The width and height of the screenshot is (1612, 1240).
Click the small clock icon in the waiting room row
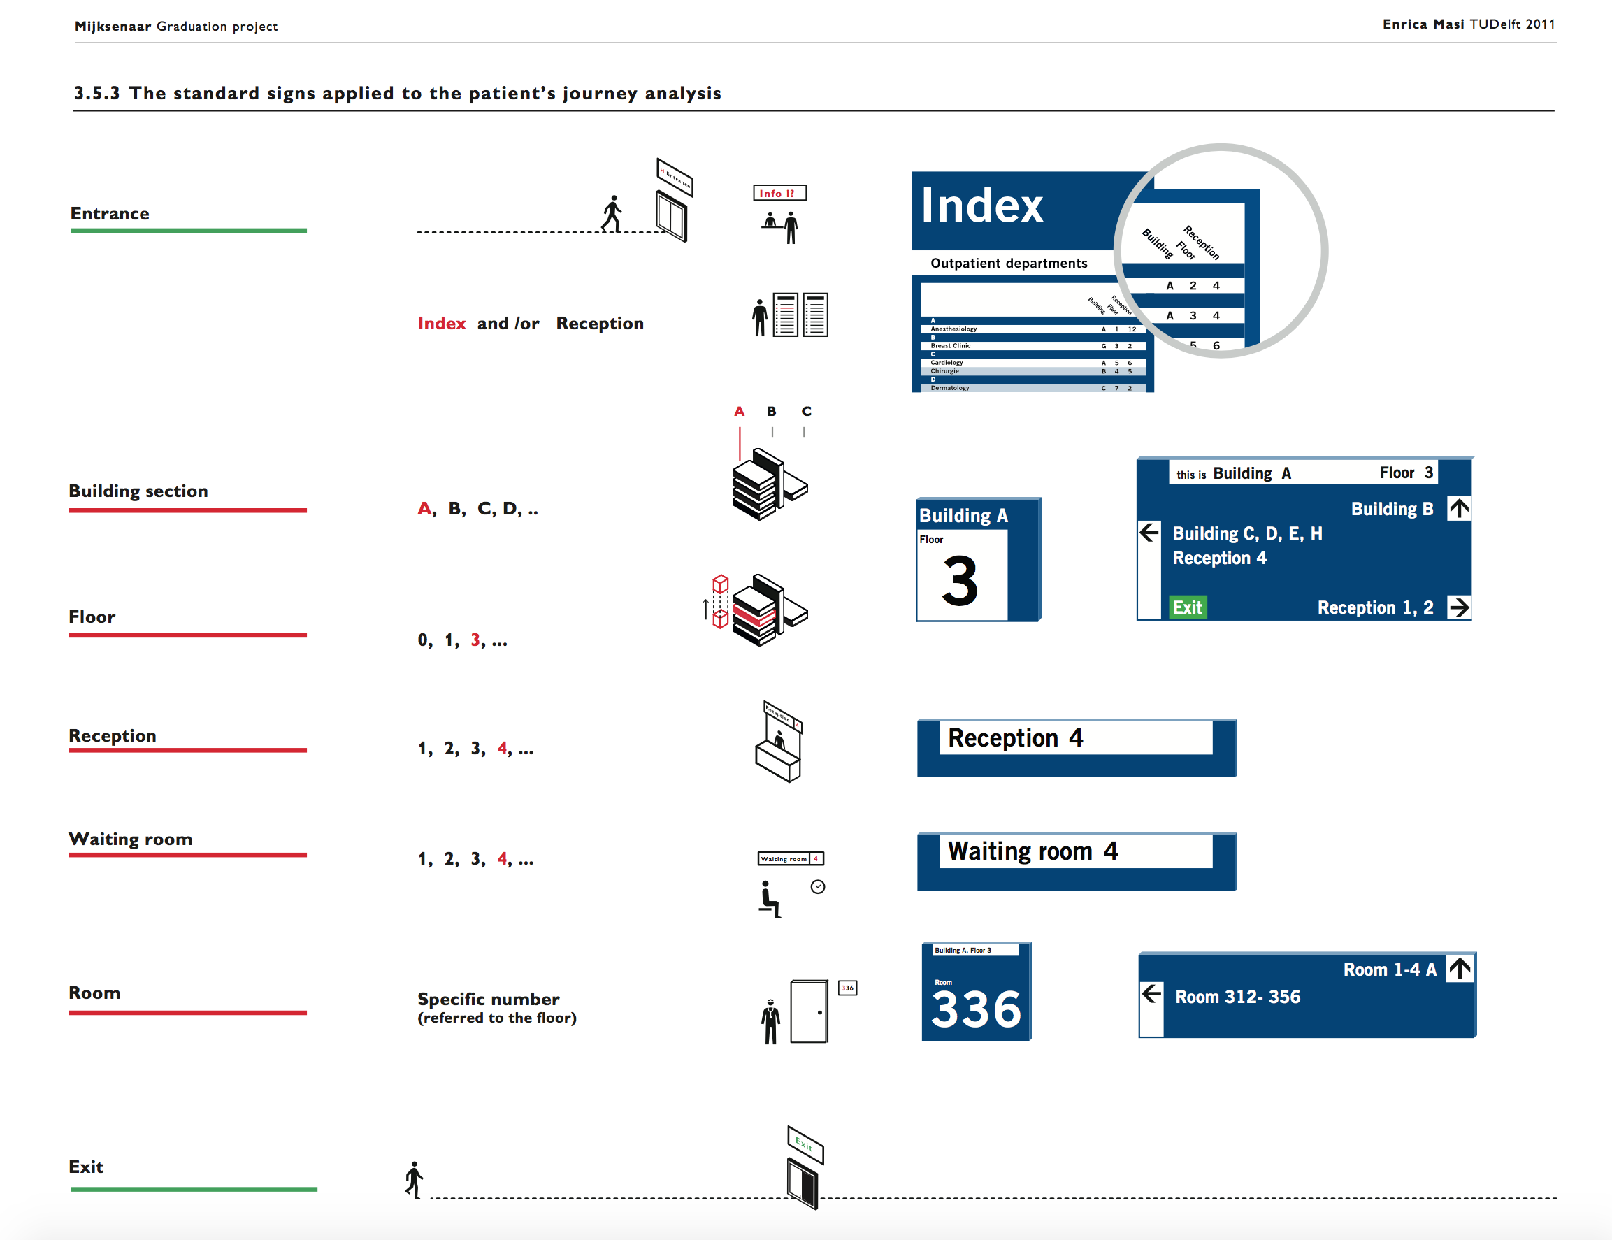point(818,886)
